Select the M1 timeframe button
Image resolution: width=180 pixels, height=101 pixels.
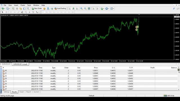43,12
